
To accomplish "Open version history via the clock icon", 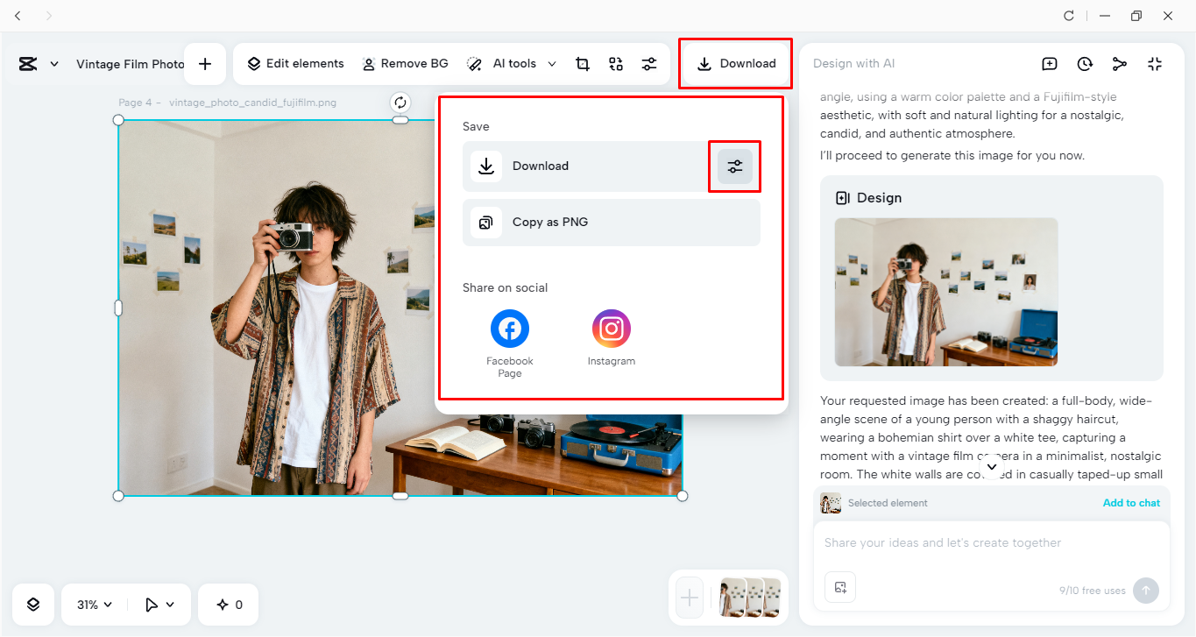I will coord(1085,63).
